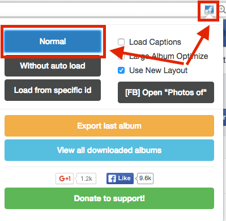The height and width of the screenshot is (221, 226).
Task: Enable the Load Captions checkbox
Action: point(121,42)
